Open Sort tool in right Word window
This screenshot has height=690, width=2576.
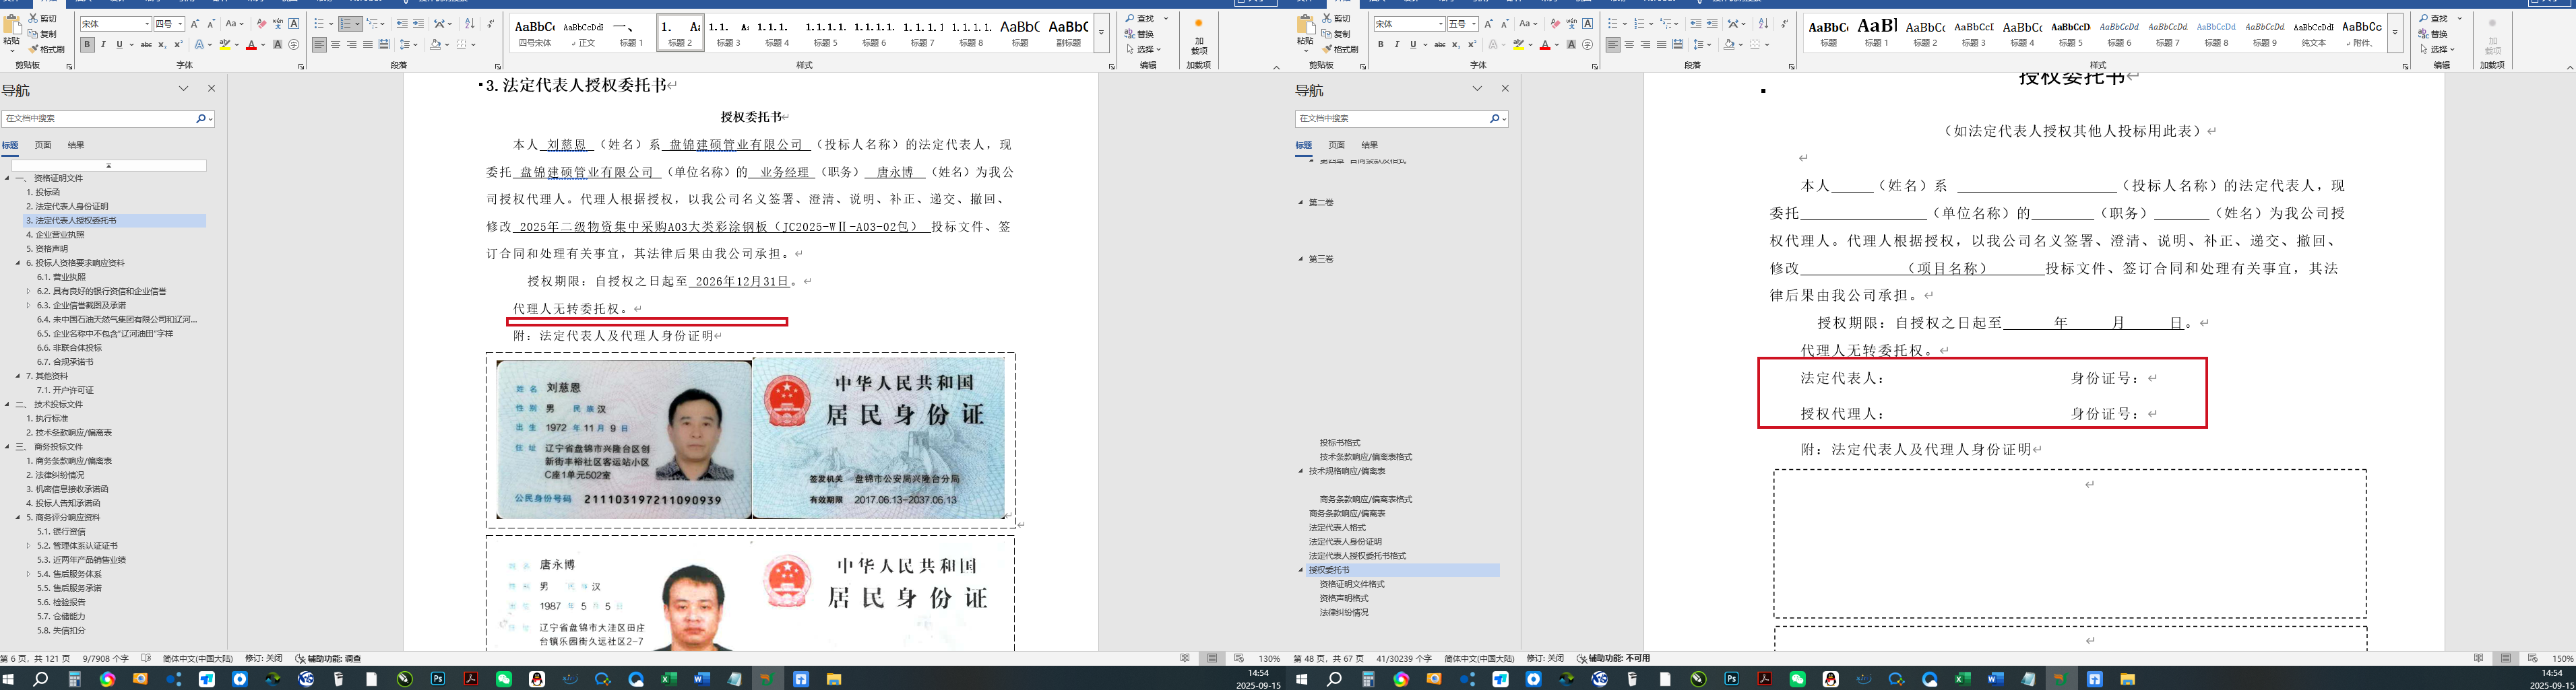click(1763, 24)
